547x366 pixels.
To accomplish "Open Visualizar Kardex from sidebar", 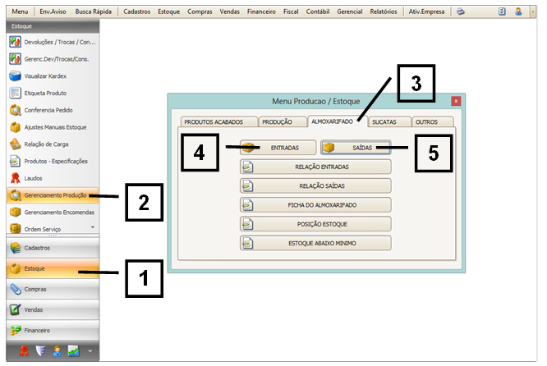I will coord(49,76).
